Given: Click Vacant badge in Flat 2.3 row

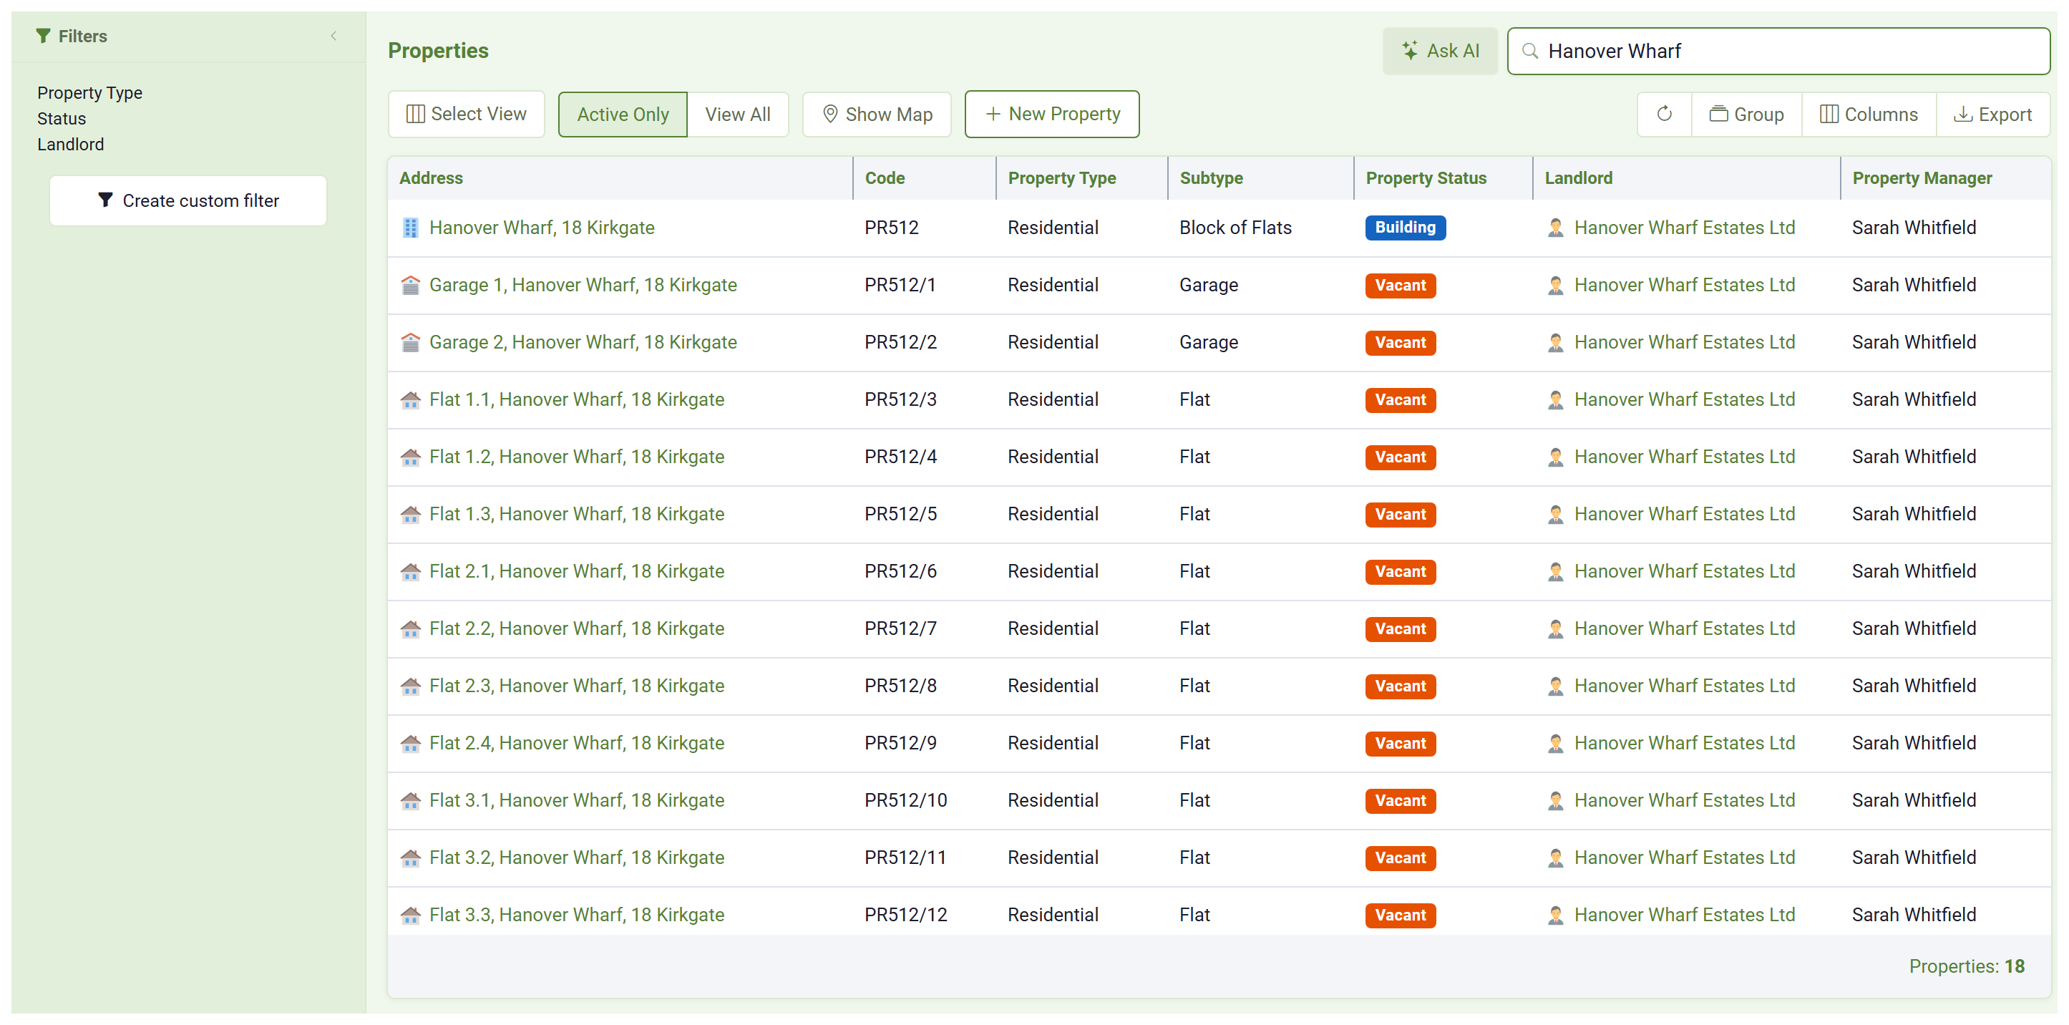Looking at the screenshot, I should point(1400,687).
